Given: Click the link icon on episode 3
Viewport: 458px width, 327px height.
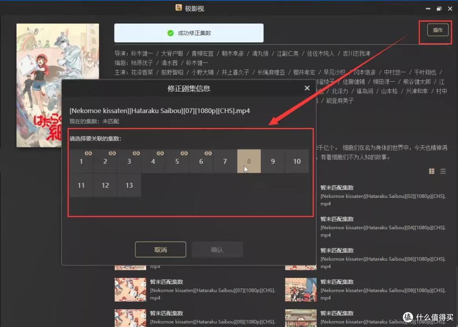Looking at the screenshot, I should click(x=137, y=153).
